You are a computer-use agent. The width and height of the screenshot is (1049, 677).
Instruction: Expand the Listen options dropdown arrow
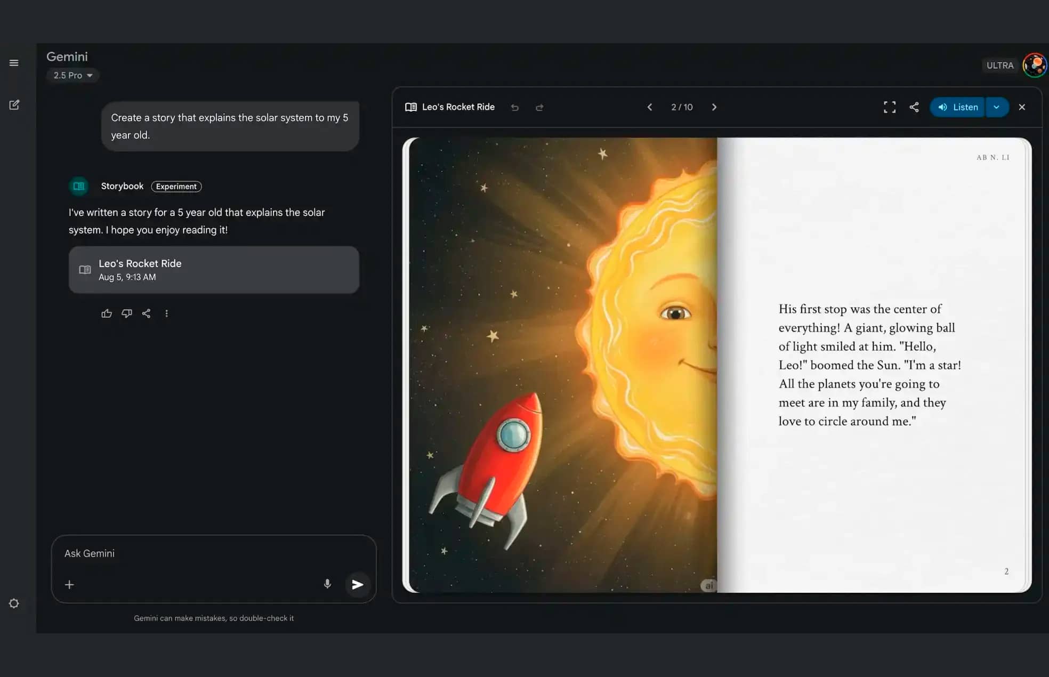click(x=996, y=107)
